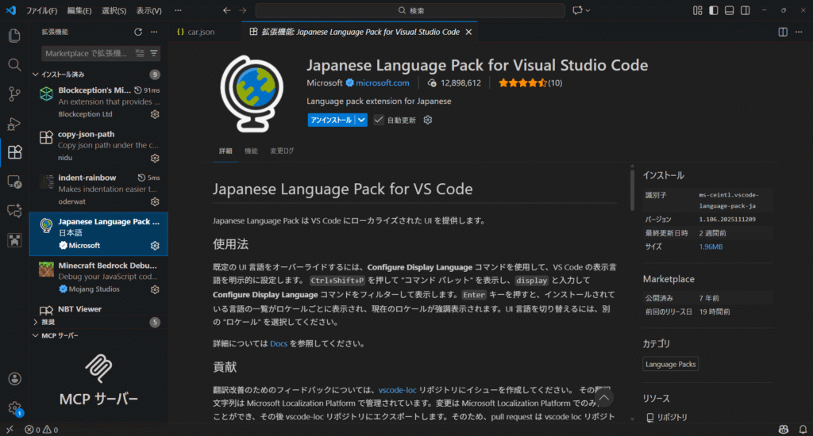813x436 pixels.
Task: Click the filter extensions funnel icon
Action: pyautogui.click(x=154, y=53)
